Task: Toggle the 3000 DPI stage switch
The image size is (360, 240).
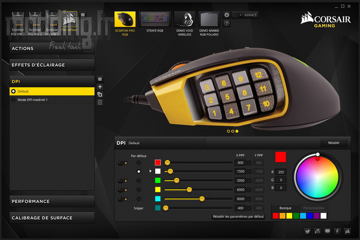Action: [x=123, y=181]
